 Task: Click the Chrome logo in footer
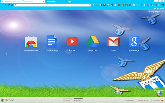click(x=8, y=100)
